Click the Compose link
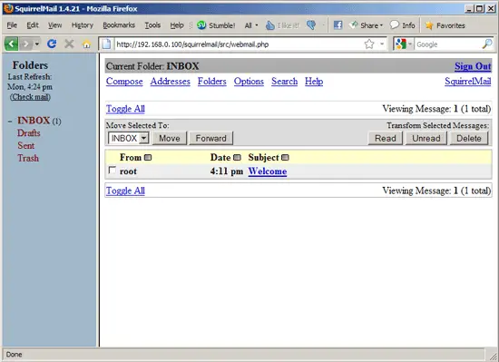 click(124, 82)
